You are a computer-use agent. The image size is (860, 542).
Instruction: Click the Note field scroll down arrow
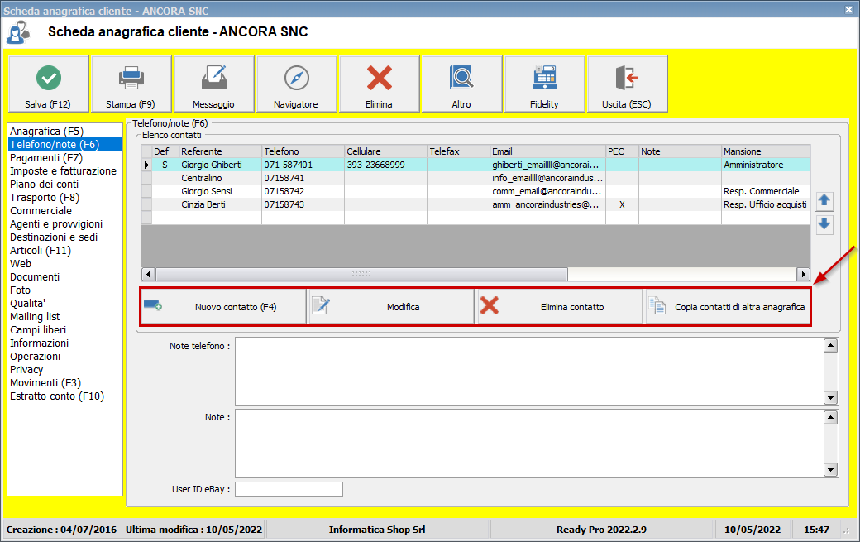click(x=830, y=469)
